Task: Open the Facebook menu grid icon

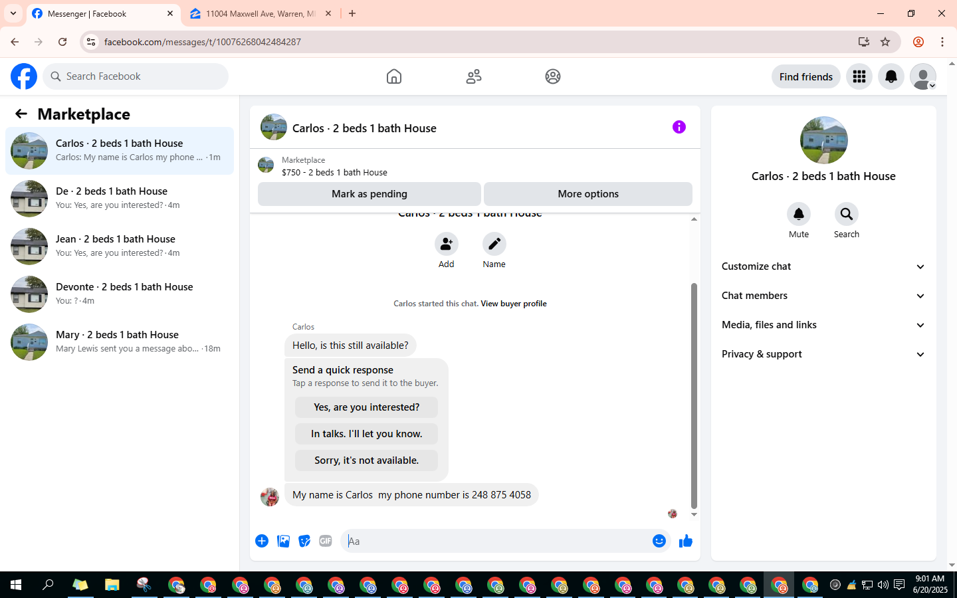Action: coord(859,76)
